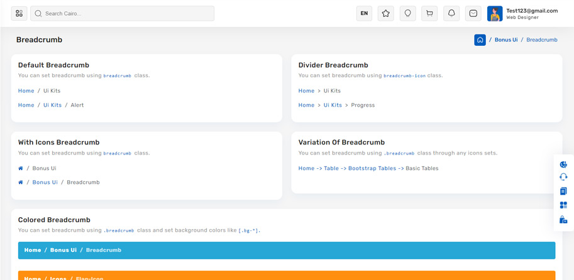Click the breadcrumb-icon code text
Screen dimensions: 574x280
click(x=404, y=76)
